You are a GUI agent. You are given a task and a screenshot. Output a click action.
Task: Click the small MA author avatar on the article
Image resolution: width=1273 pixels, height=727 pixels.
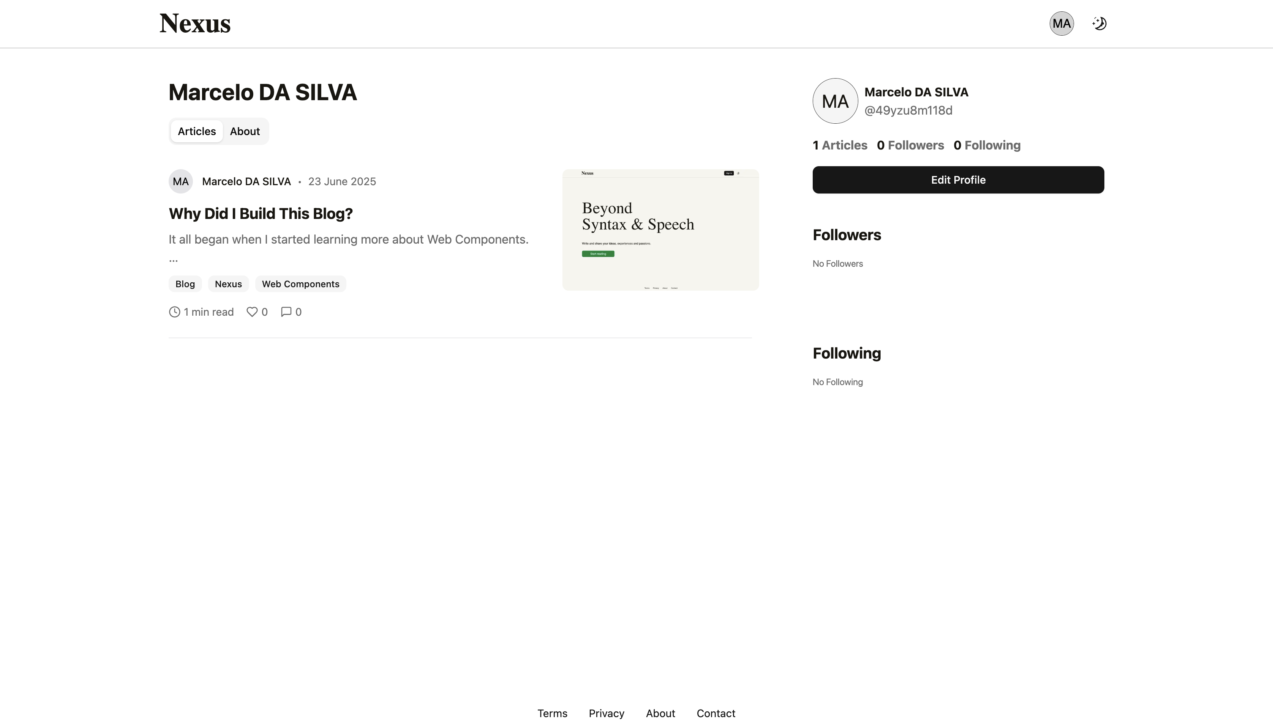click(x=180, y=182)
